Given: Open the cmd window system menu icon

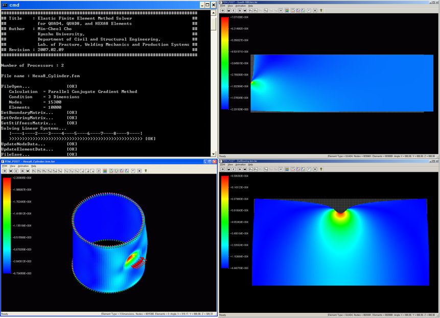Looking at the screenshot, I should tap(5, 5).
